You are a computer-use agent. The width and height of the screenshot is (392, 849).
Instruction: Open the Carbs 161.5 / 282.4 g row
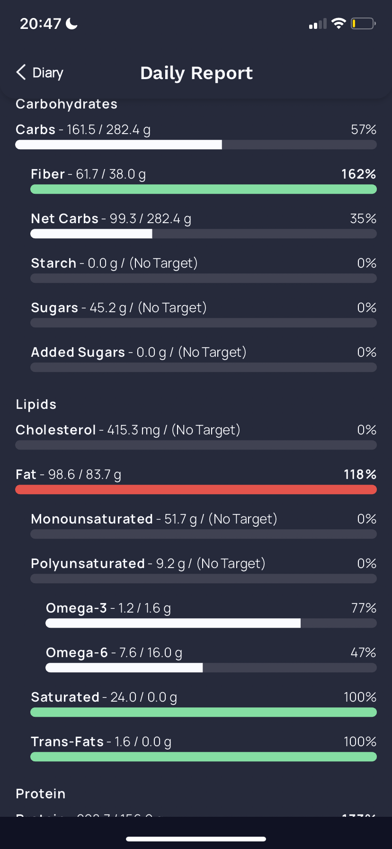tap(196, 136)
